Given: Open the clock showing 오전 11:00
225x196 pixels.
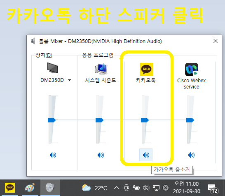Looking at the screenshot, I should [186, 188].
